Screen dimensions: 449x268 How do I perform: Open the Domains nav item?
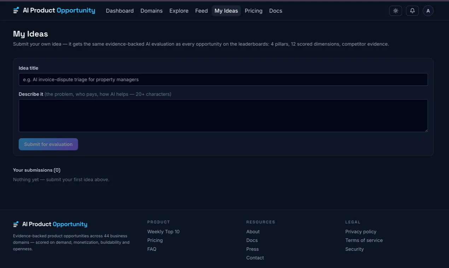pos(151,11)
